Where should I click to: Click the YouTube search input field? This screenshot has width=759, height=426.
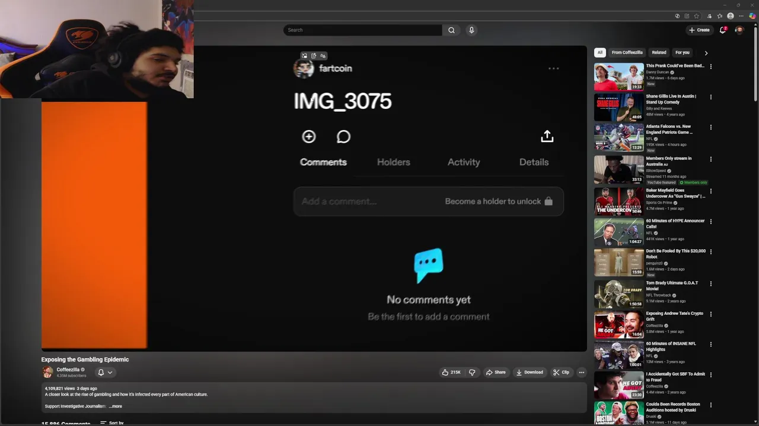(x=362, y=30)
